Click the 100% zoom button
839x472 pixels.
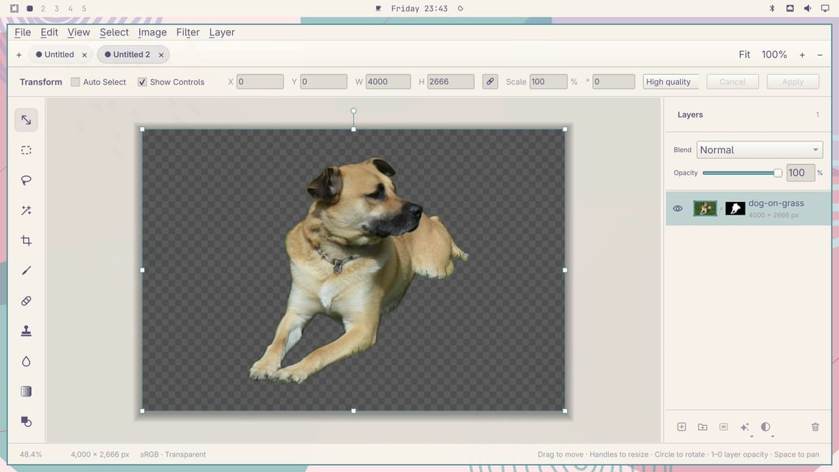point(774,55)
